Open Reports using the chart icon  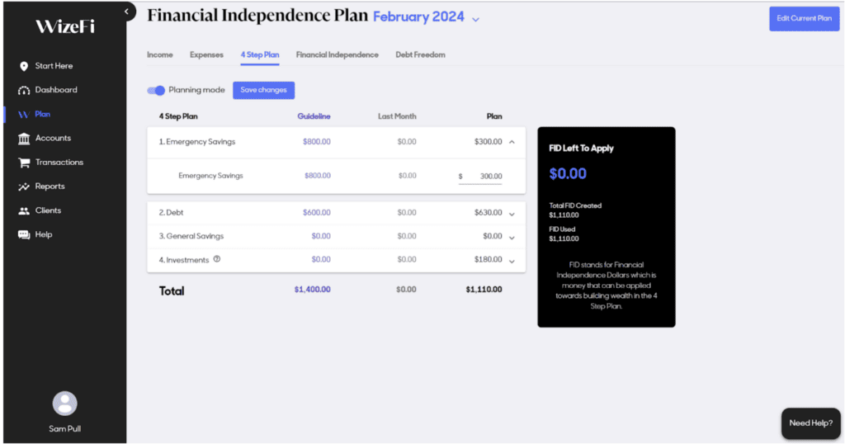[x=24, y=187]
